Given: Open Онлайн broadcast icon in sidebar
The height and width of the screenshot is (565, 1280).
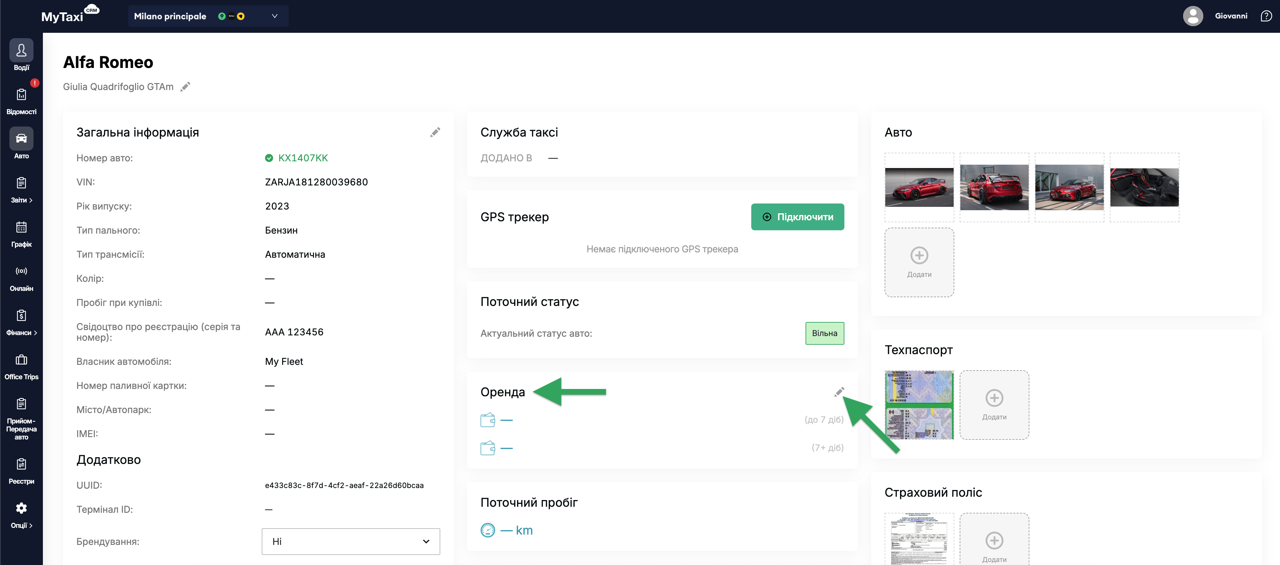Looking at the screenshot, I should 21,271.
